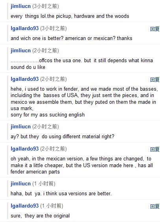Click 回复 beside 'they are the original' comment

(155, 206)
